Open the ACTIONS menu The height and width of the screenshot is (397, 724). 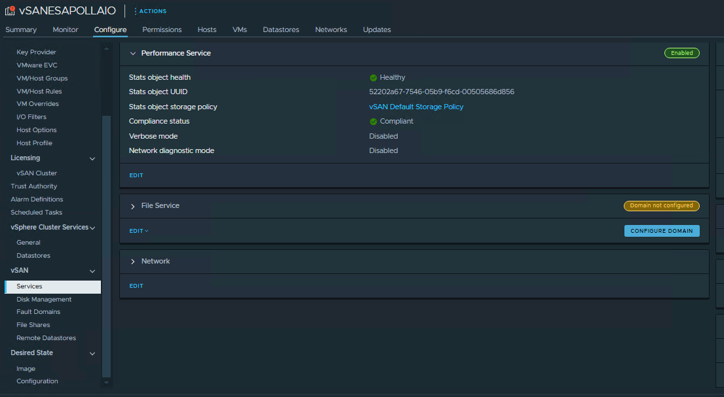tap(150, 11)
